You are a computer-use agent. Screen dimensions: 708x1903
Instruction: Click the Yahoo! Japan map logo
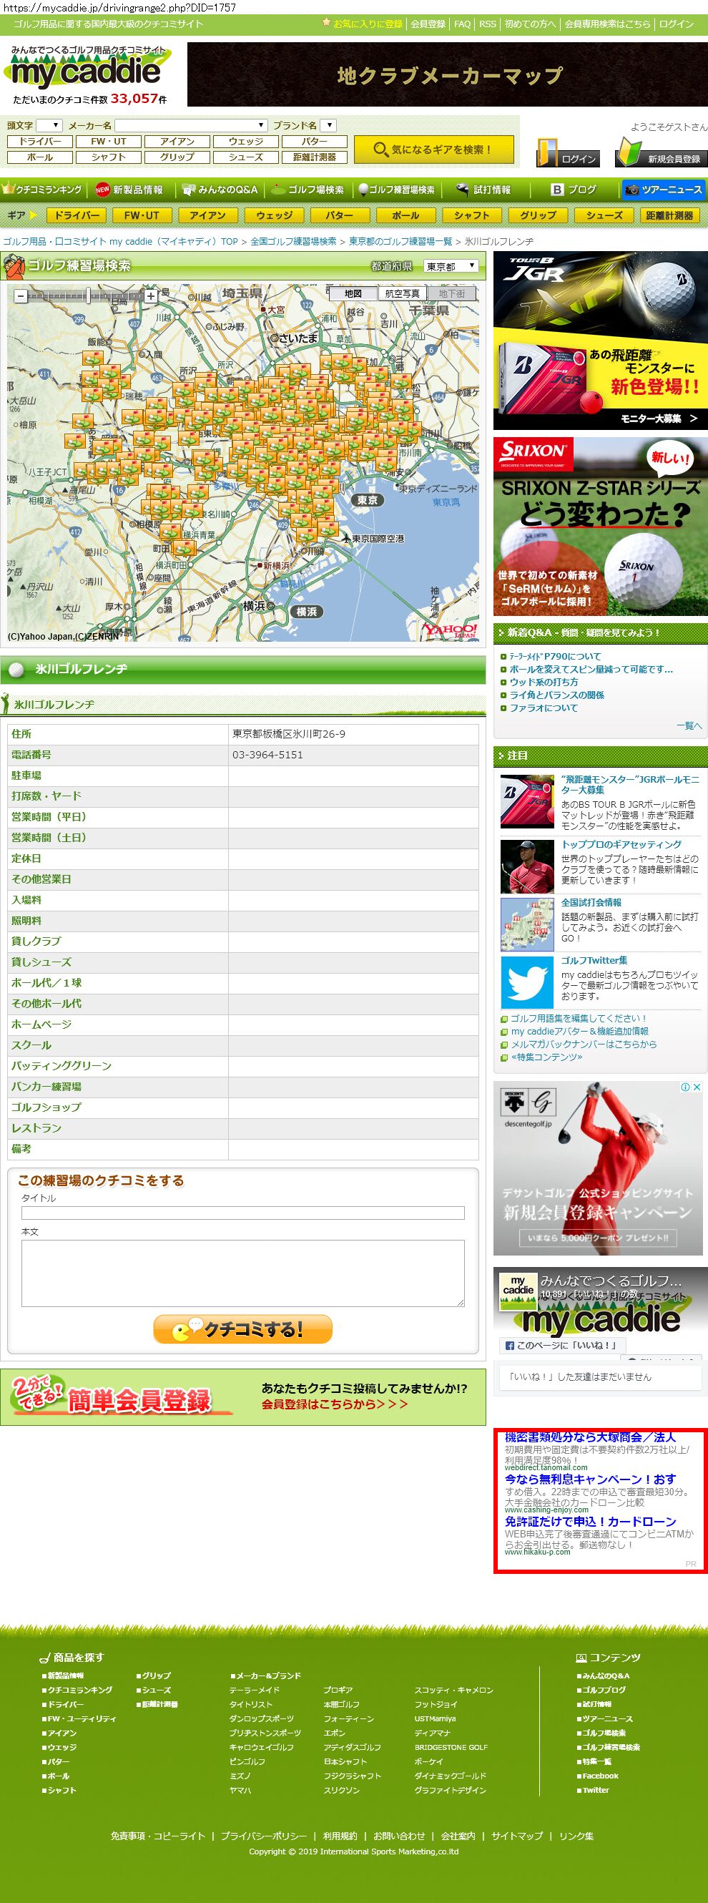coord(450,630)
